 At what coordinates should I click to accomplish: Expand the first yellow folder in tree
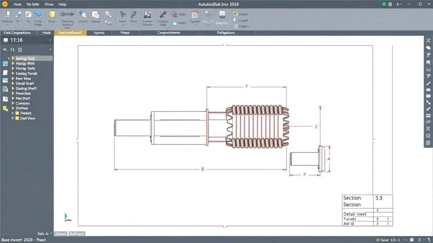13,113
